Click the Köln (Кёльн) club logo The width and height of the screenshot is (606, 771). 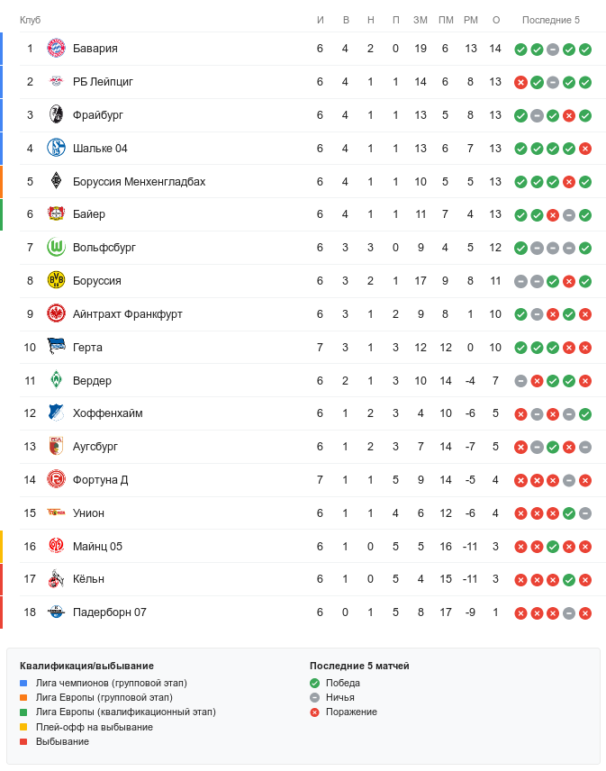57,579
